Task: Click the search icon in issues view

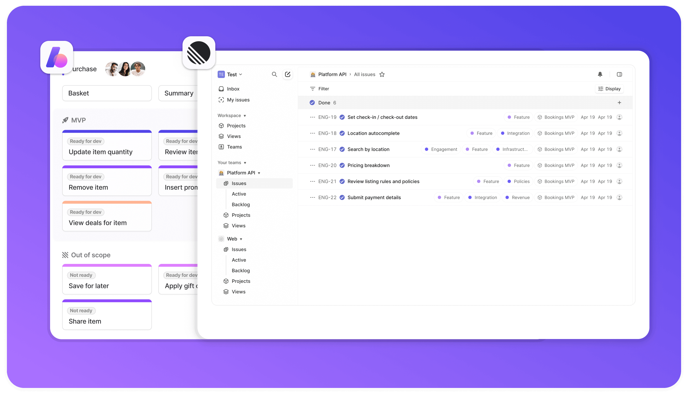Action: click(x=274, y=74)
